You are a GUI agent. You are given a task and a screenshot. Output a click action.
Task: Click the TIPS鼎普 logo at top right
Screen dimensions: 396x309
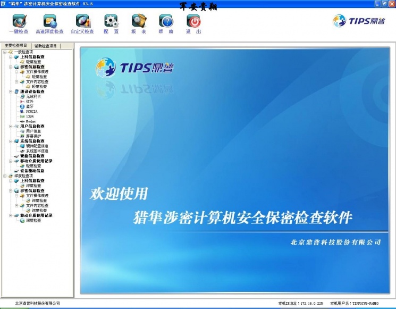pyautogui.click(x=359, y=21)
